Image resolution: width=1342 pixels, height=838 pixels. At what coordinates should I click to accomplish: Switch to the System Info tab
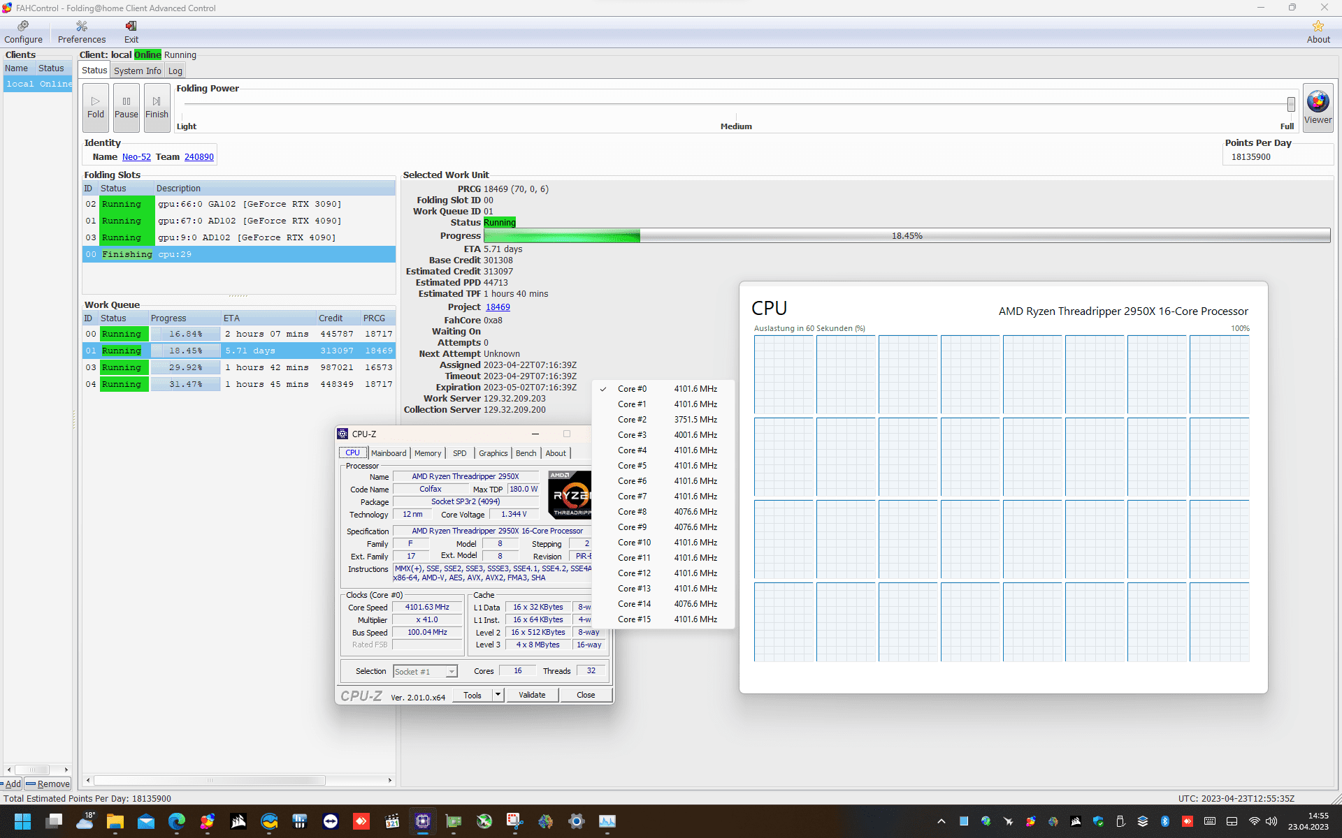[138, 71]
